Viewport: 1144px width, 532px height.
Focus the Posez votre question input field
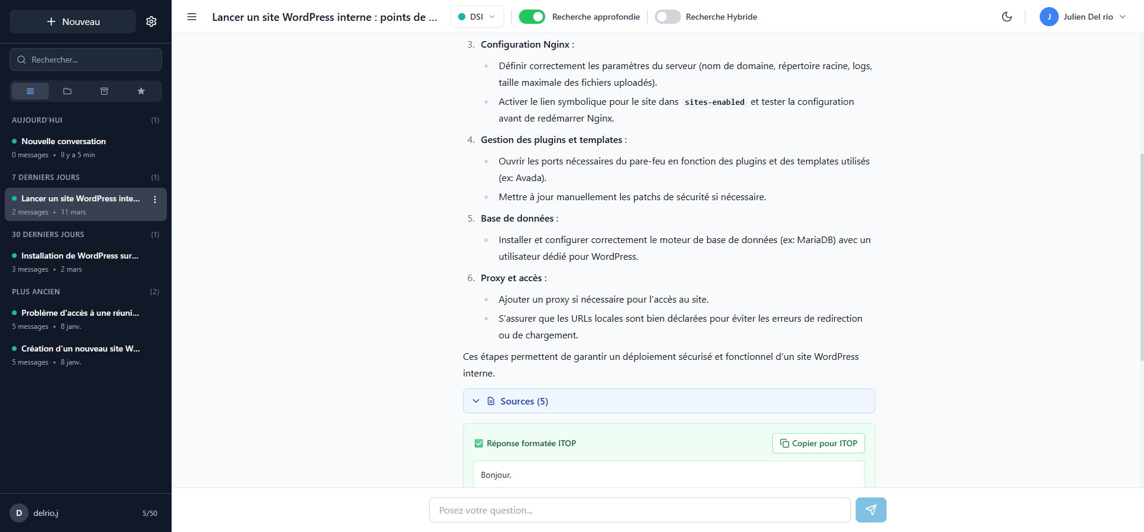[639, 510]
